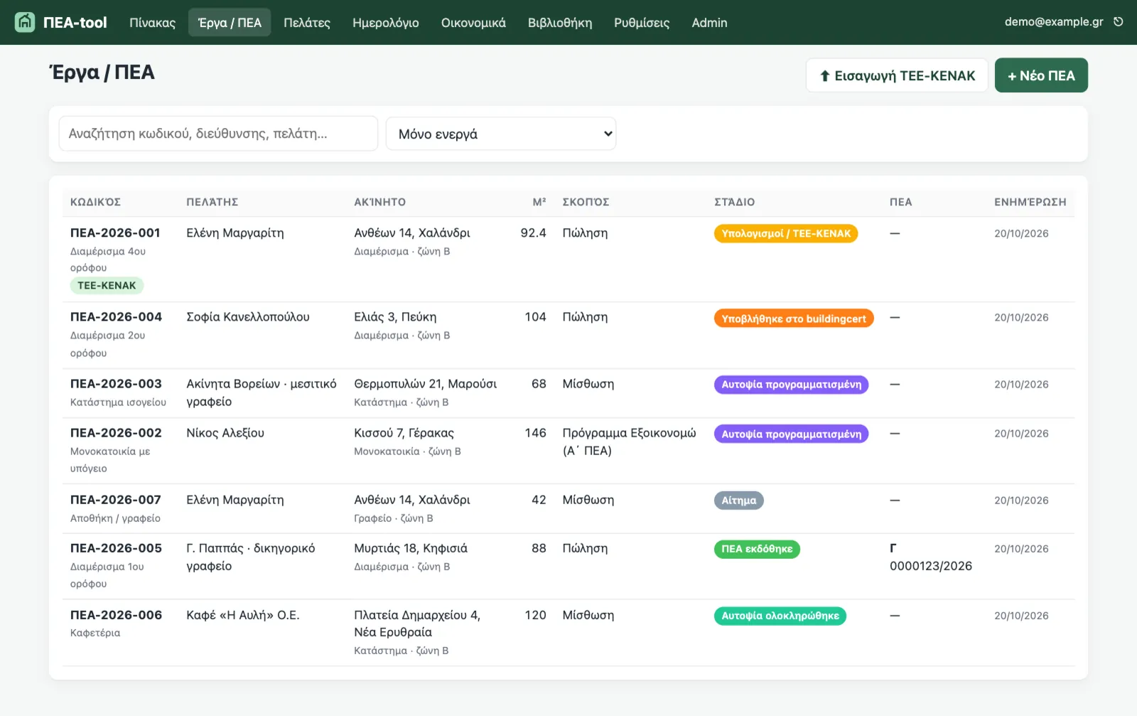Click client Καφέ «Η Αυλή» Ο.Ε.
The height and width of the screenshot is (716, 1137).
point(243,615)
